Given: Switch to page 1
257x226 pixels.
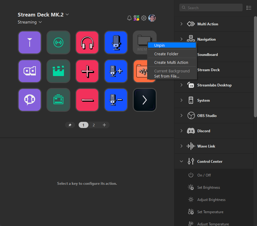Looking at the screenshot, I should tap(84, 125).
